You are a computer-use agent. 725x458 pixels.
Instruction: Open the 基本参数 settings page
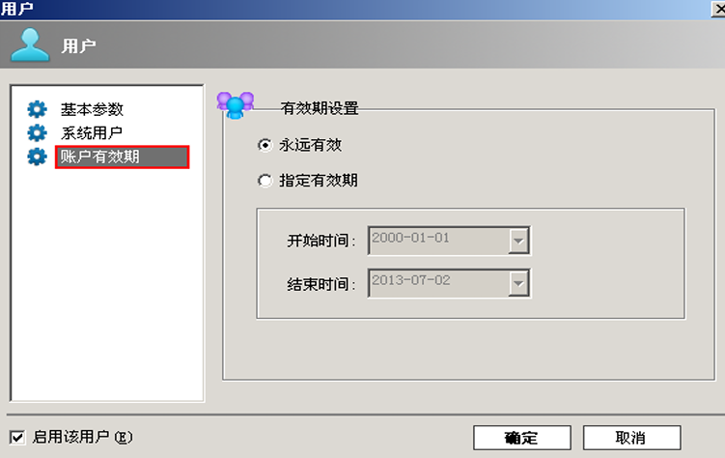pyautogui.click(x=92, y=109)
